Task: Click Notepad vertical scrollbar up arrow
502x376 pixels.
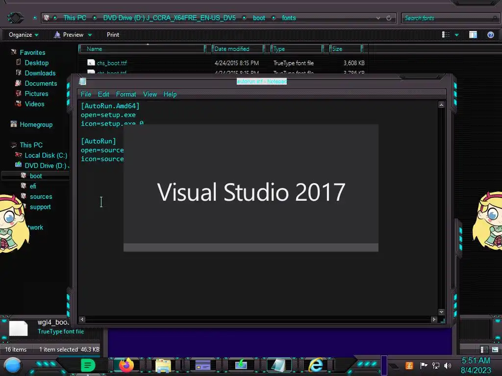Action: tap(441, 105)
